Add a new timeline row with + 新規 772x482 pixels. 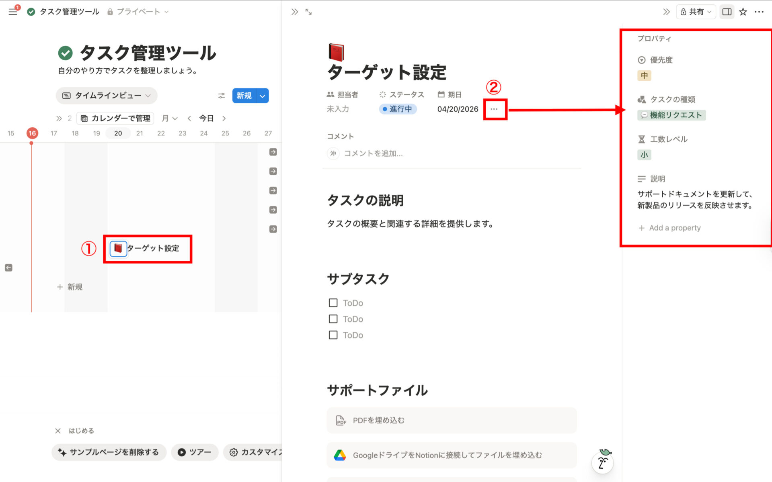70,287
